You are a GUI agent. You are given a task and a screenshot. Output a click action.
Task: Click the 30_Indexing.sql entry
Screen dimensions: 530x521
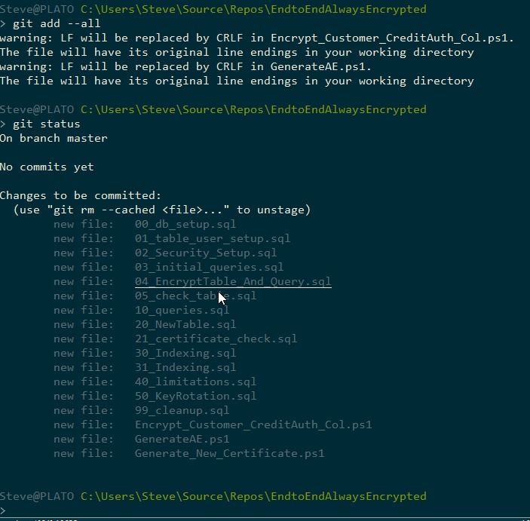coord(185,353)
